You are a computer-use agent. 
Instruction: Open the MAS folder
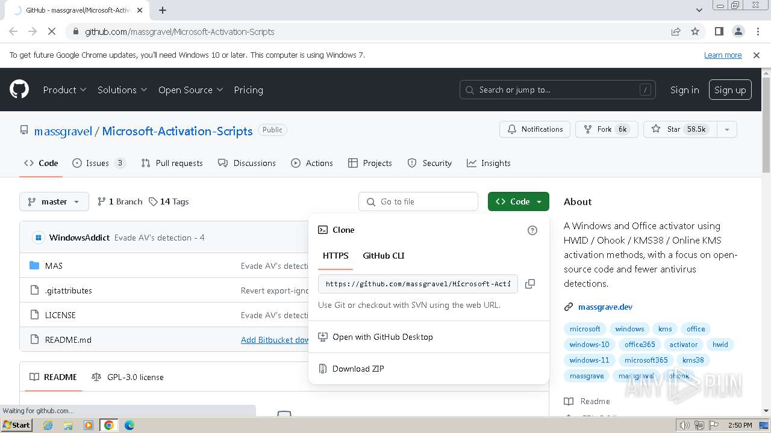[x=54, y=266]
